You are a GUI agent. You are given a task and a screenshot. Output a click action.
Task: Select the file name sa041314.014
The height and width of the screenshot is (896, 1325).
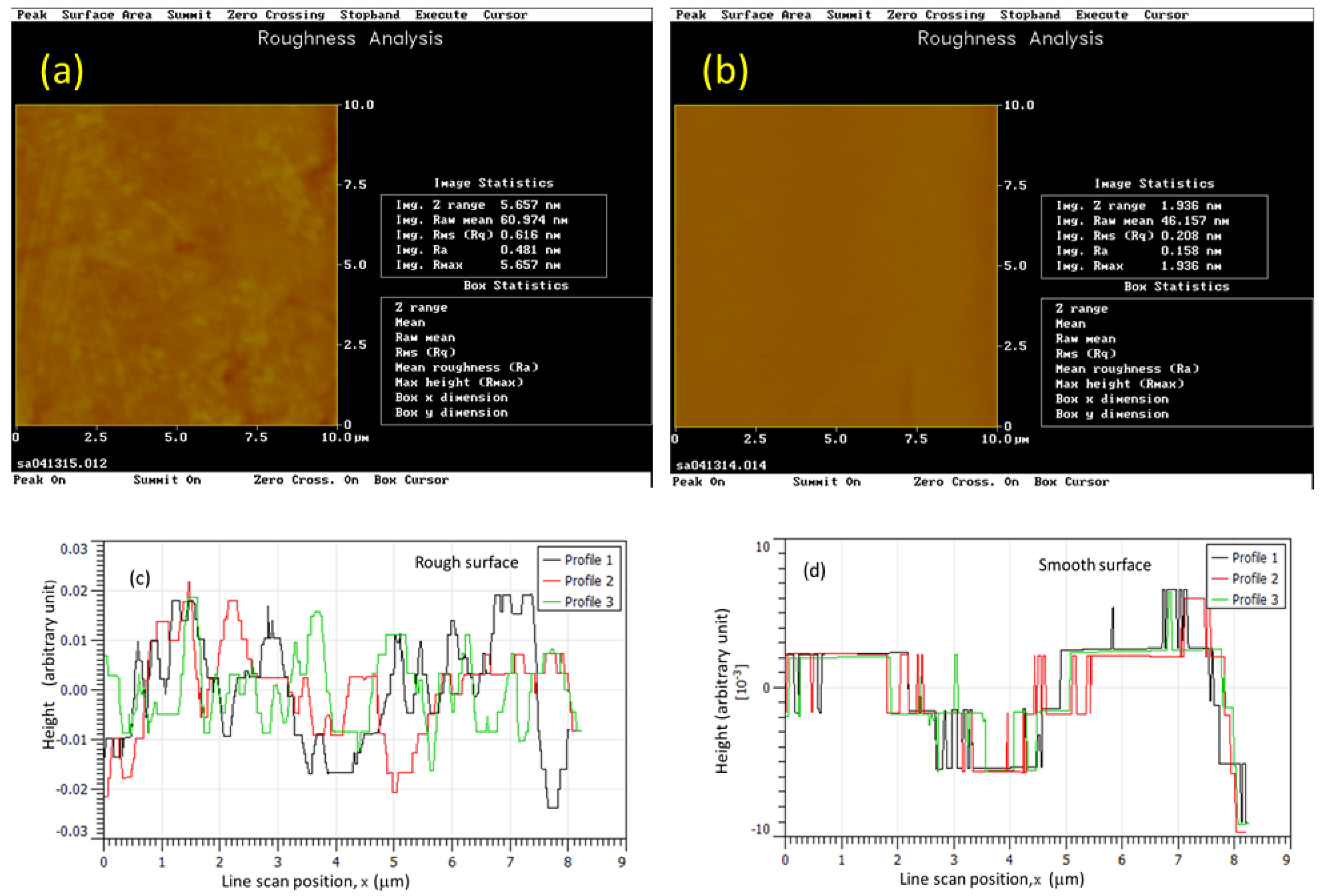point(721,465)
